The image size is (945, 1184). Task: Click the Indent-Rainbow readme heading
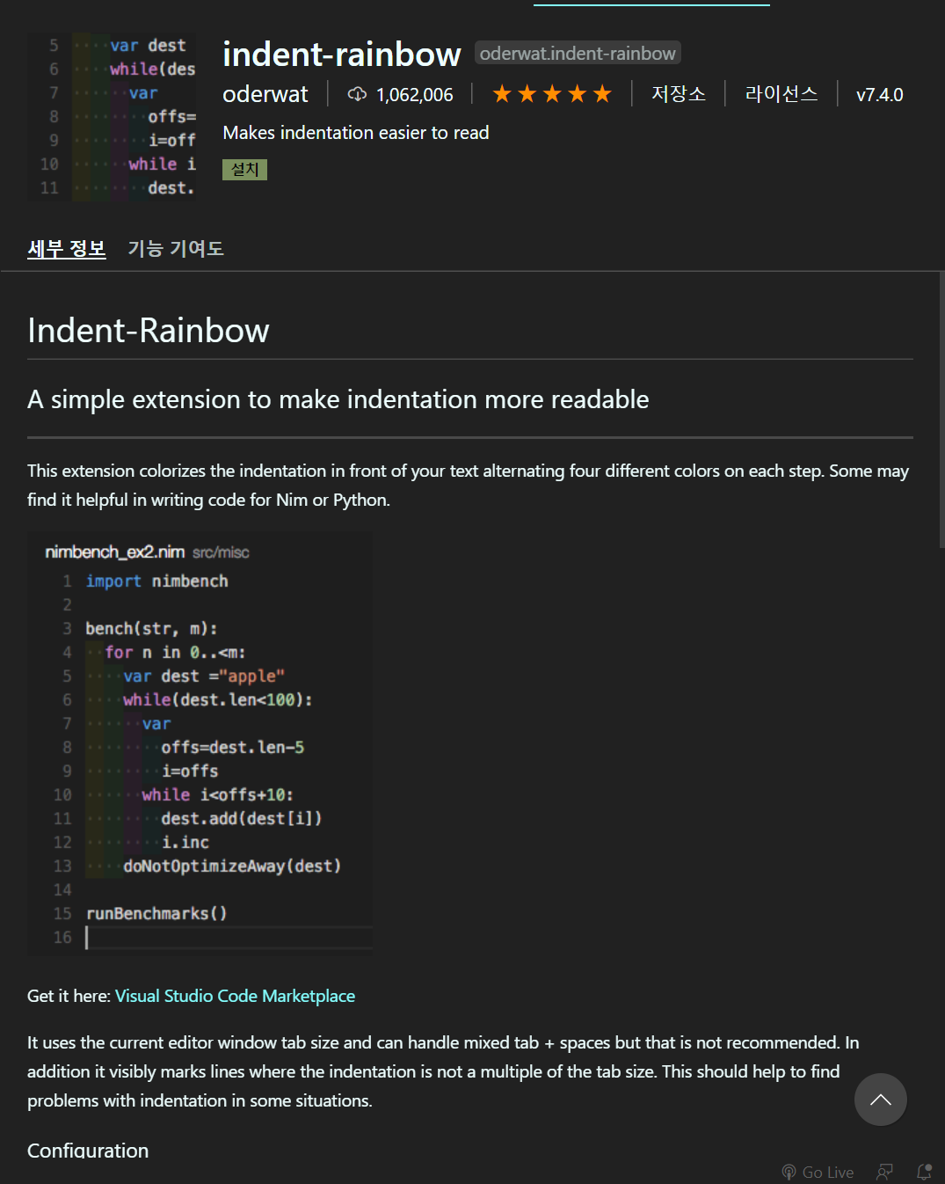(x=149, y=331)
